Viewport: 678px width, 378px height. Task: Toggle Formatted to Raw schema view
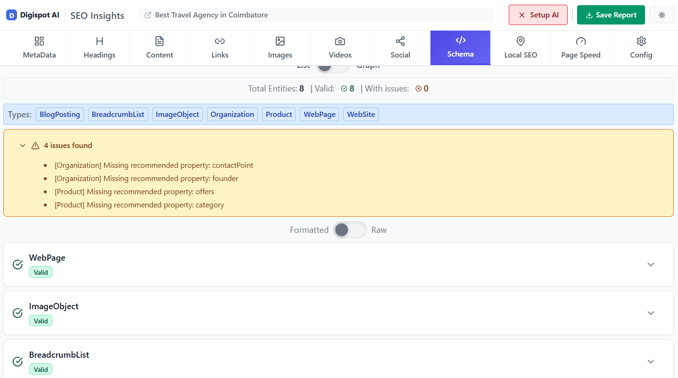click(350, 230)
